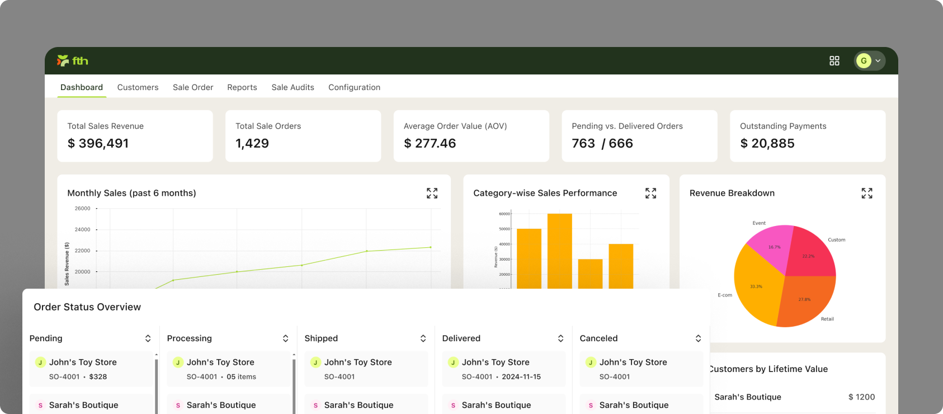Image resolution: width=943 pixels, height=414 pixels.
Task: Click Pending vs. Delivered Orders card
Action: click(x=639, y=136)
